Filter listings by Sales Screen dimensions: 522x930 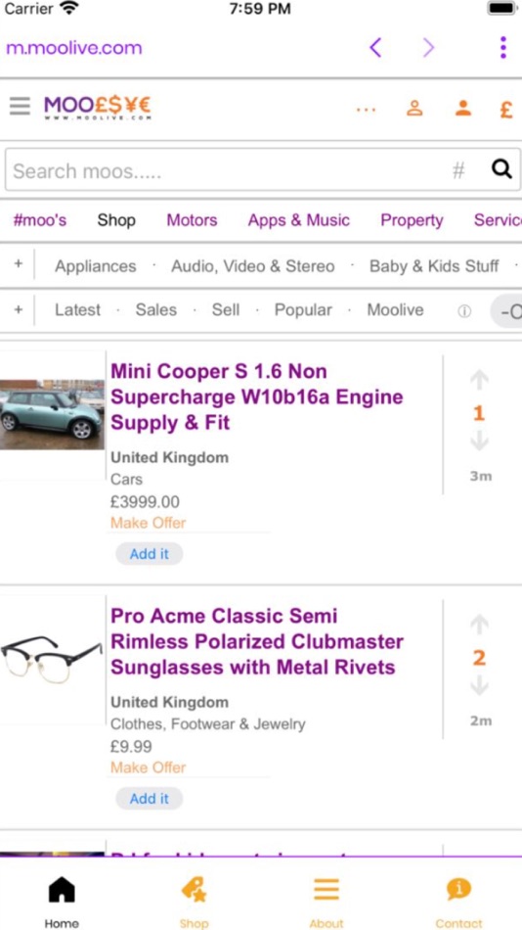coord(155,309)
